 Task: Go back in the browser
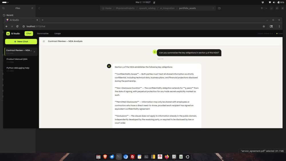pyautogui.click(x=7, y=26)
